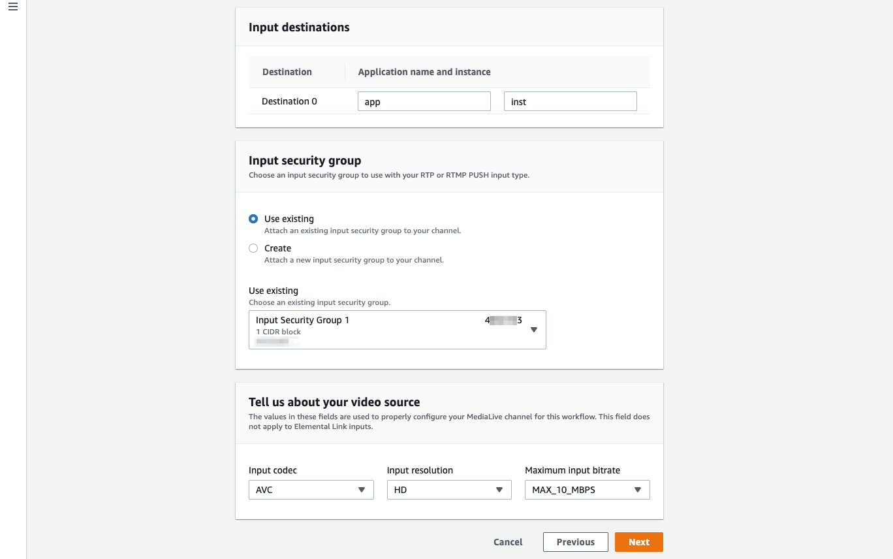Click the Input resolution dropdown arrow icon

point(499,490)
